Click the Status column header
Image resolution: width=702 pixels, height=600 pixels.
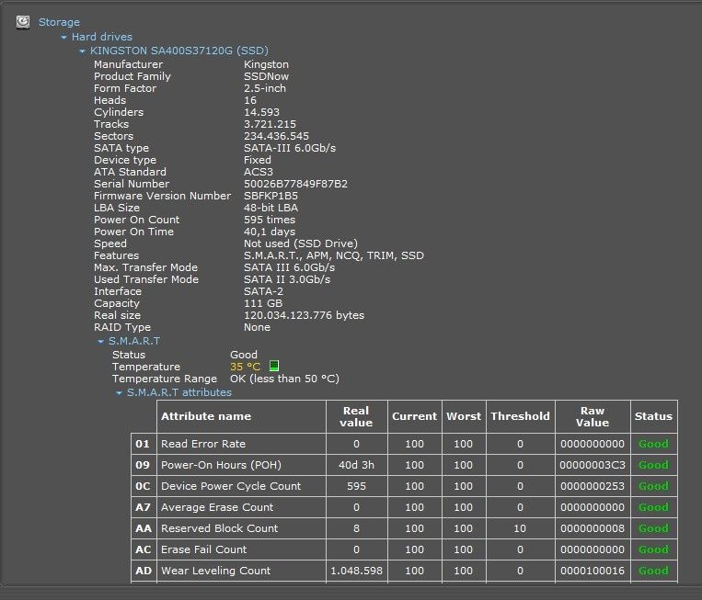[653, 416]
